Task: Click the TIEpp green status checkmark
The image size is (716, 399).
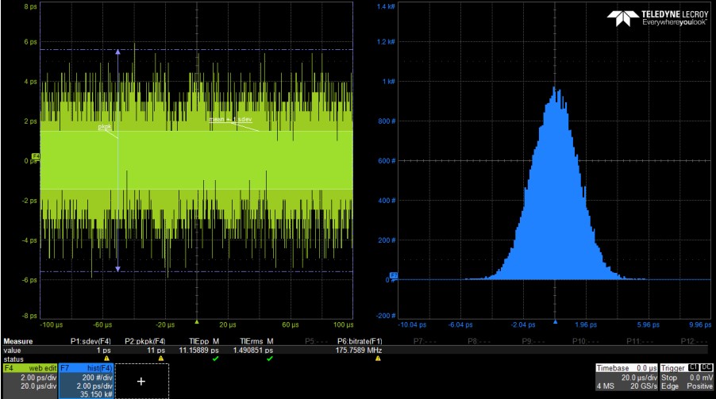Action: (x=215, y=358)
